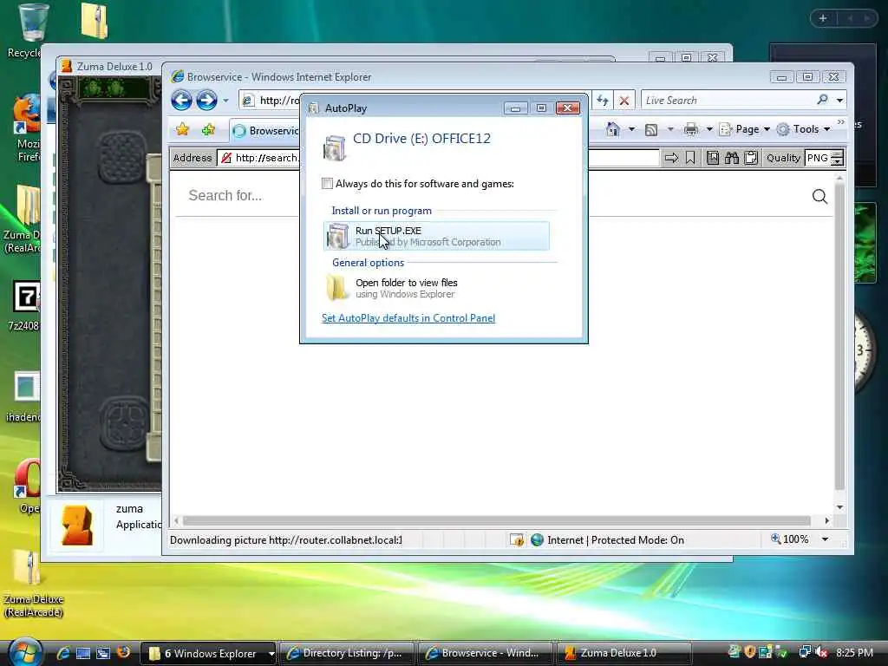The height and width of the screenshot is (666, 888).
Task: Open Set AutoPlay defaults in Control Panel link
Action: coord(408,318)
